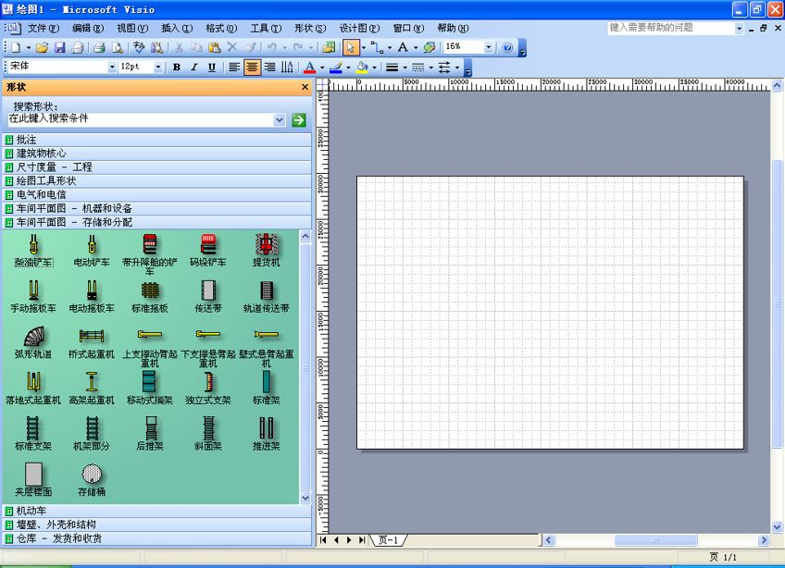785x568 pixels.
Task: Click the green search arrow button
Action: [x=298, y=120]
